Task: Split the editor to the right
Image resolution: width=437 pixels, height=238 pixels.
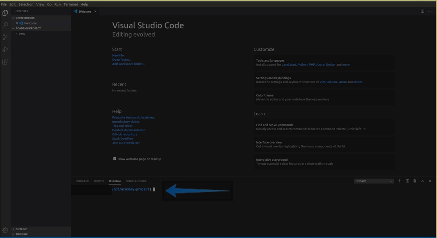Action: click(422, 11)
